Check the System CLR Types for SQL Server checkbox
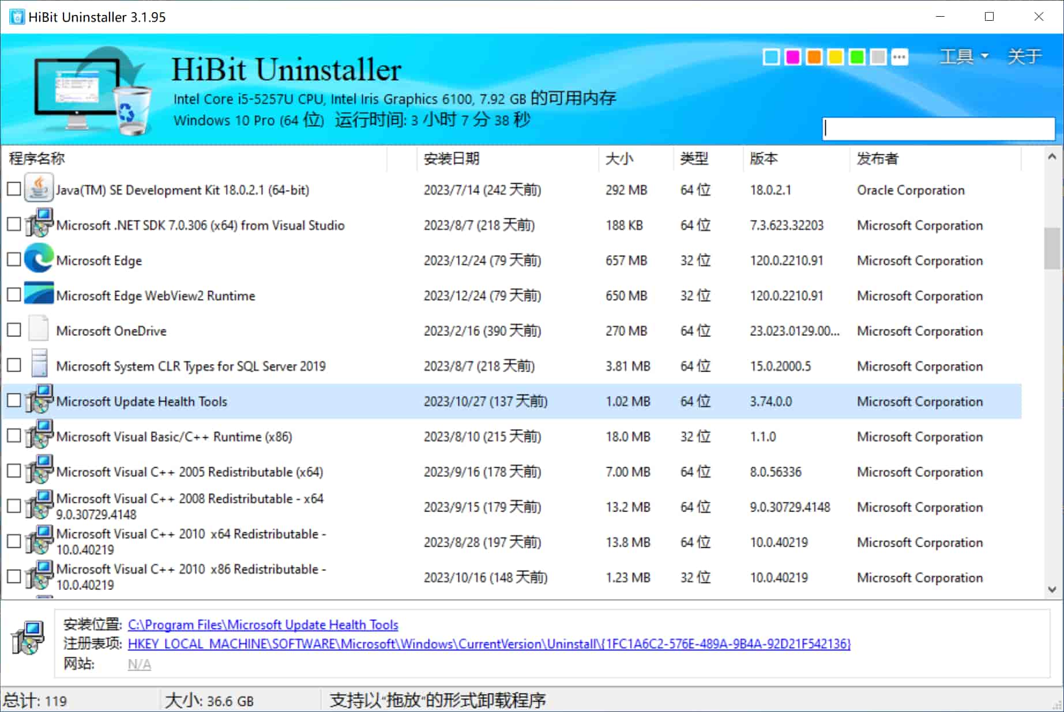 [14, 365]
